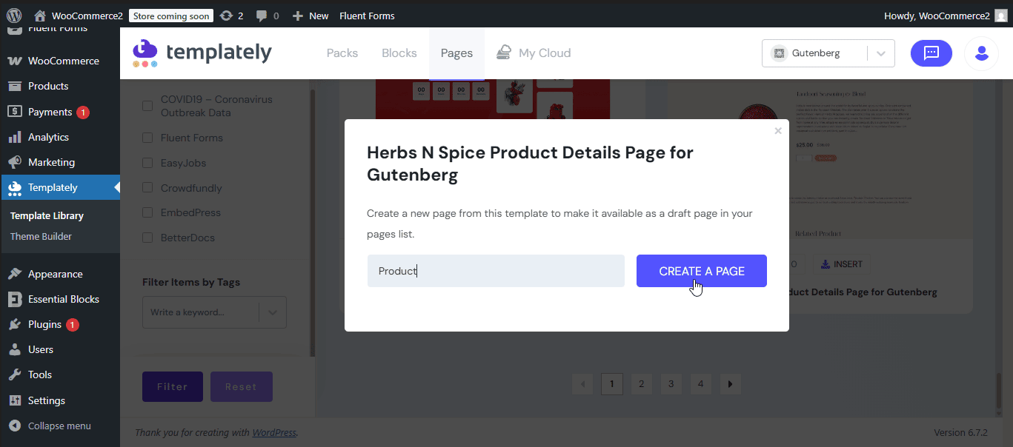
Task: Open comments bubble in admin bar
Action: tap(267, 16)
